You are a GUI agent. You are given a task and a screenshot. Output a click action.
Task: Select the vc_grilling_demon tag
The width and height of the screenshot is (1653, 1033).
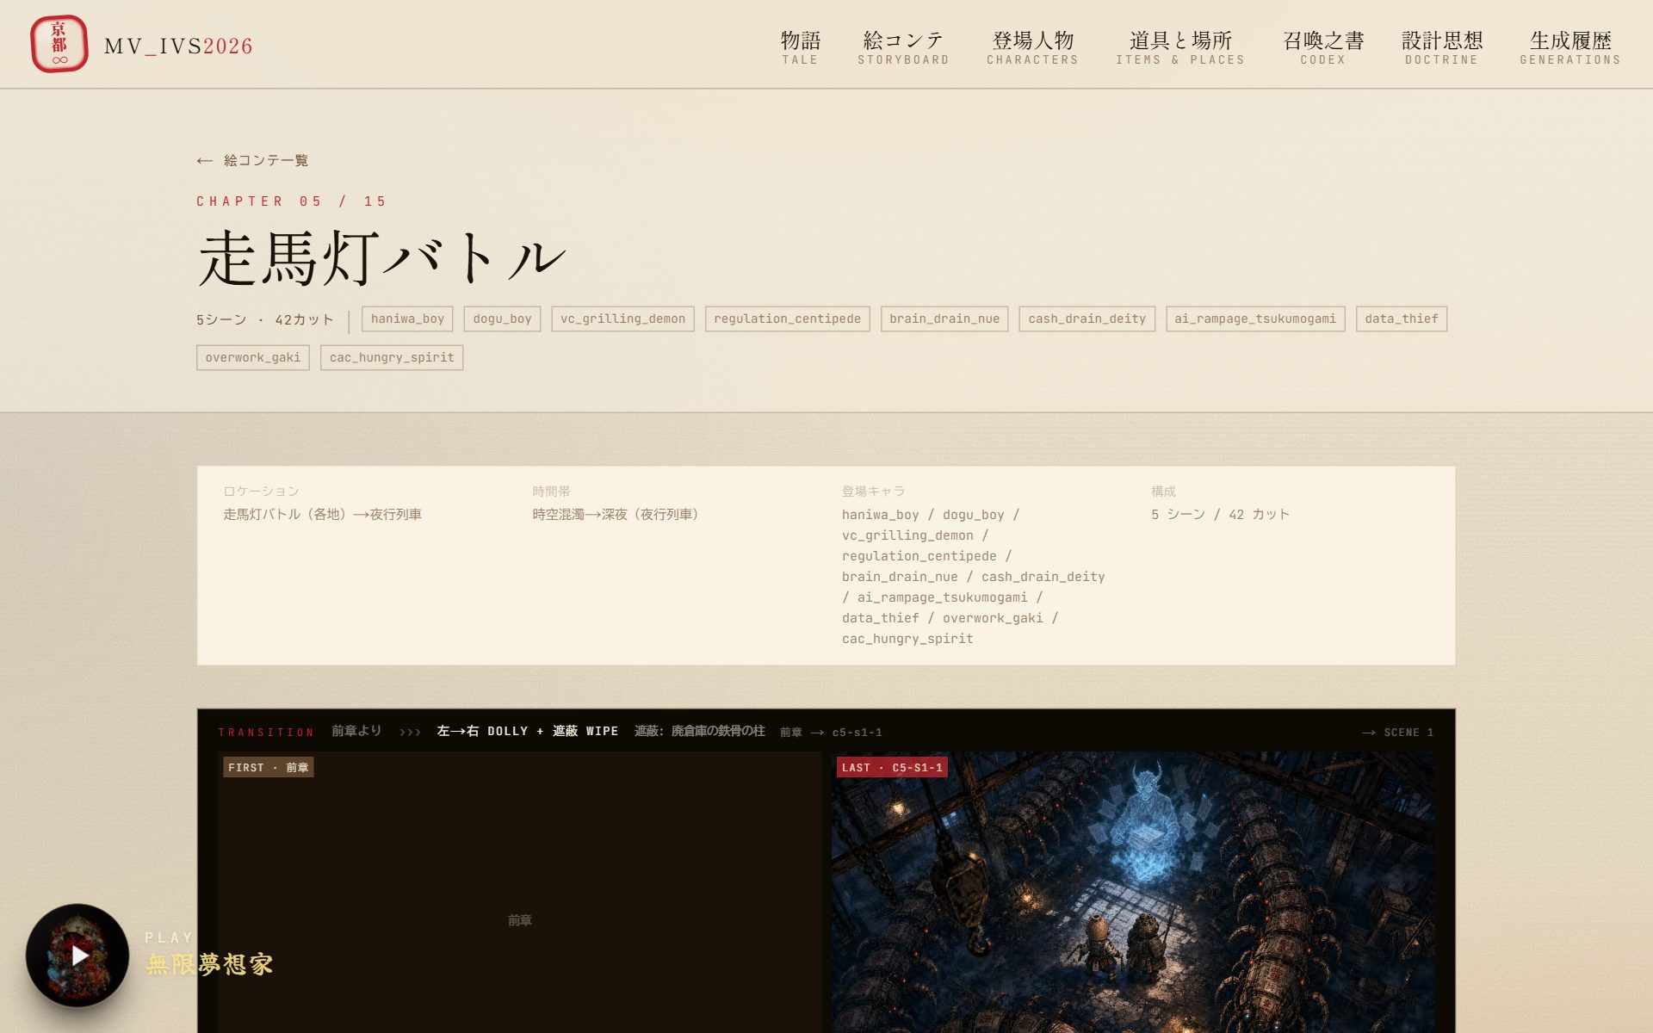point(623,319)
